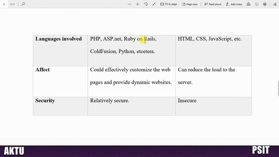The width and height of the screenshot is (279, 157).
Task: Click the 'of 4' page count label
Action: 13,4
